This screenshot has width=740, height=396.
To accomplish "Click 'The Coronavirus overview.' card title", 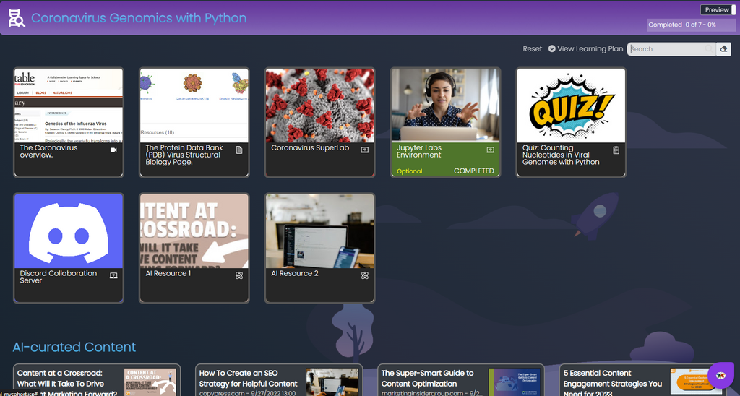I will coord(48,151).
